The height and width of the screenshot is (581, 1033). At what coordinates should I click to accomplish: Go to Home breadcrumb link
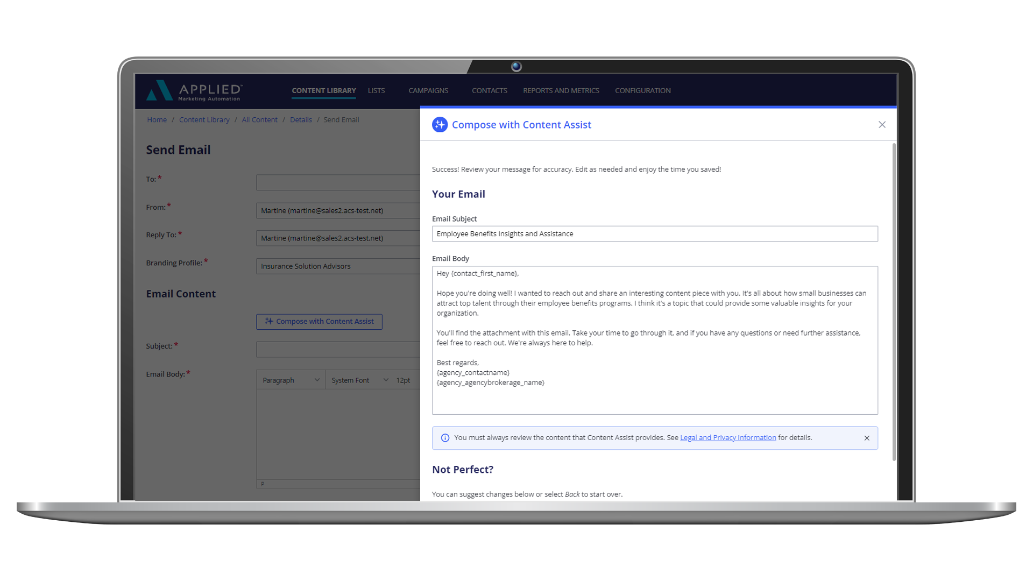(x=157, y=120)
